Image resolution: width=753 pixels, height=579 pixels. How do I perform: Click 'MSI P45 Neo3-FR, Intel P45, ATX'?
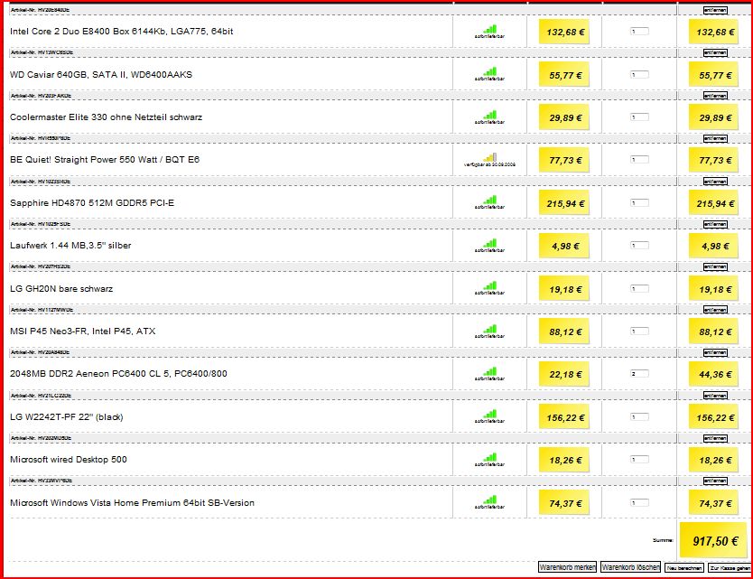pyautogui.click(x=82, y=332)
